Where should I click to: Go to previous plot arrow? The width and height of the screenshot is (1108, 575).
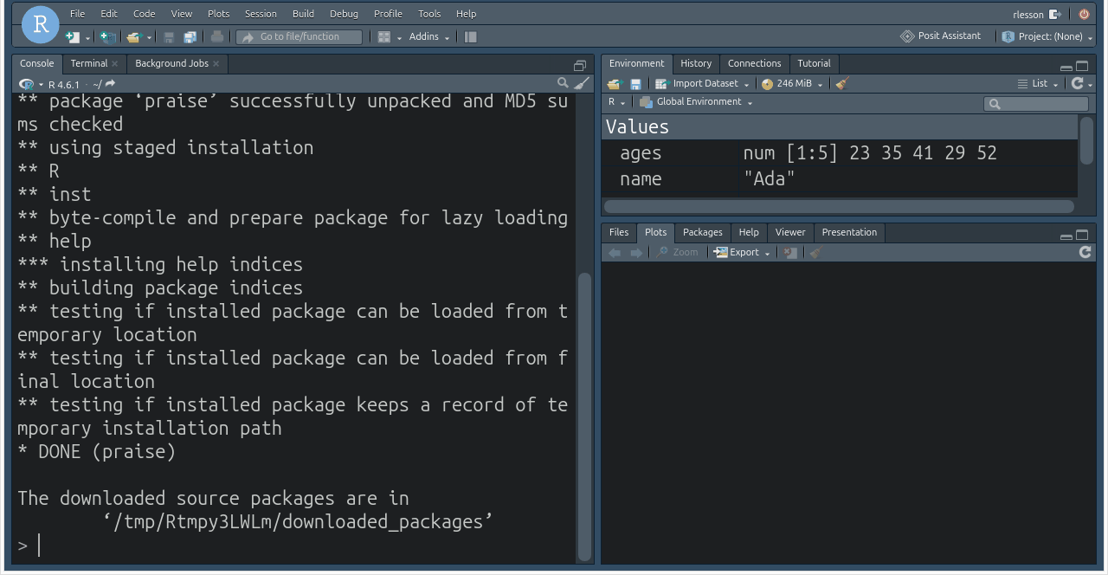point(615,253)
